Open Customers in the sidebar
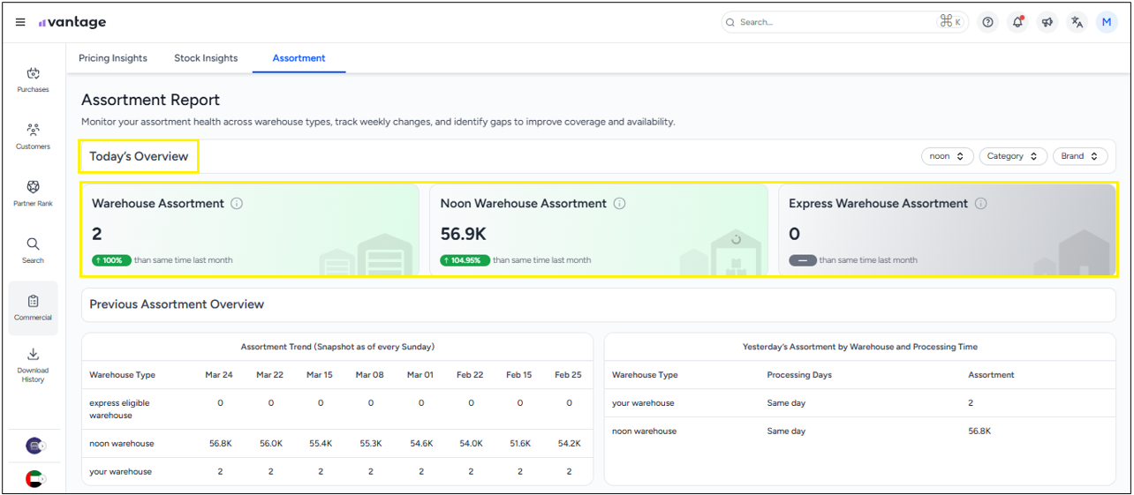This screenshot has width=1134, height=495. pos(33,136)
